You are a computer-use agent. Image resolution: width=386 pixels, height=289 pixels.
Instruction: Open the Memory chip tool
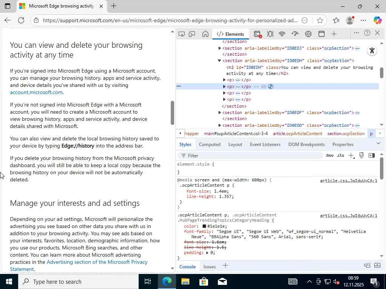tap(308, 34)
